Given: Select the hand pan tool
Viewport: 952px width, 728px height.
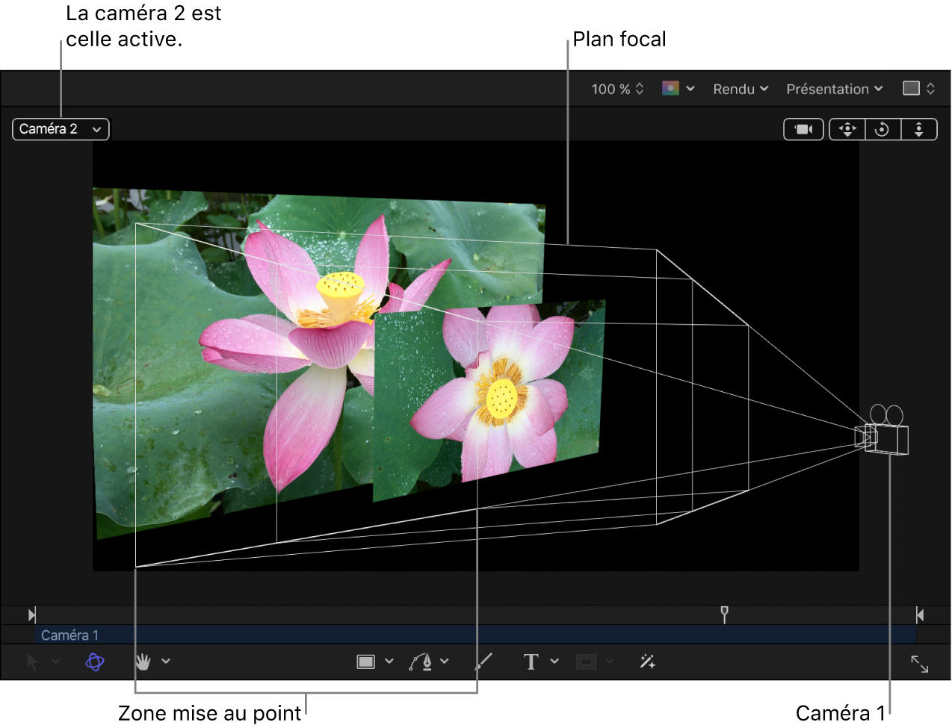Looking at the screenshot, I should pos(143,662).
